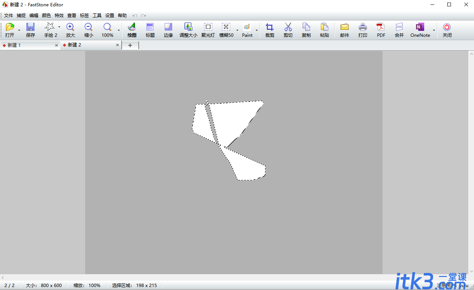Image resolution: width=474 pixels, height=290 pixels.
Task: Expand dropdown arrow next to Paint
Action: pyautogui.click(x=256, y=30)
